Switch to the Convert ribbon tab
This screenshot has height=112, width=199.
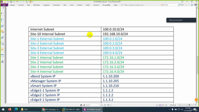pos(21,5)
